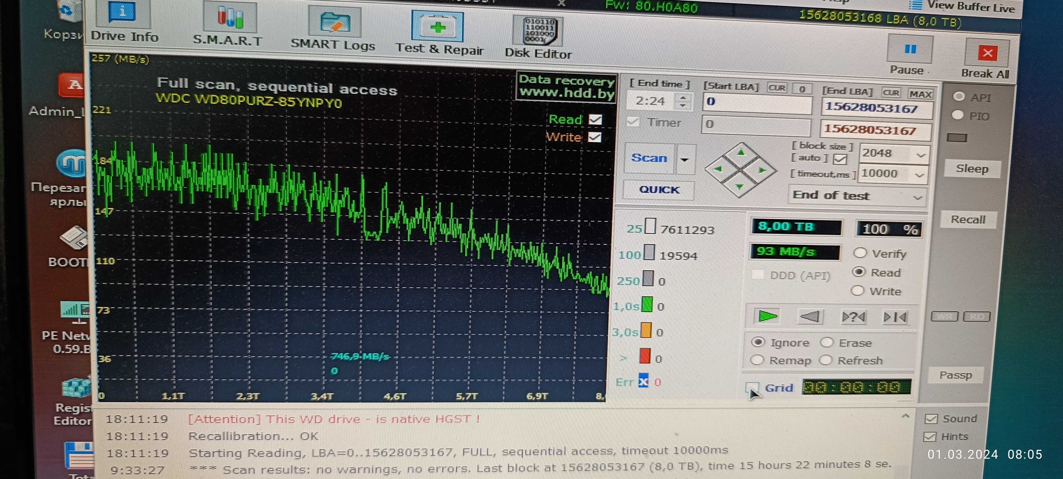Choose the Ignore bad-block action
The image size is (1063, 479).
758,342
